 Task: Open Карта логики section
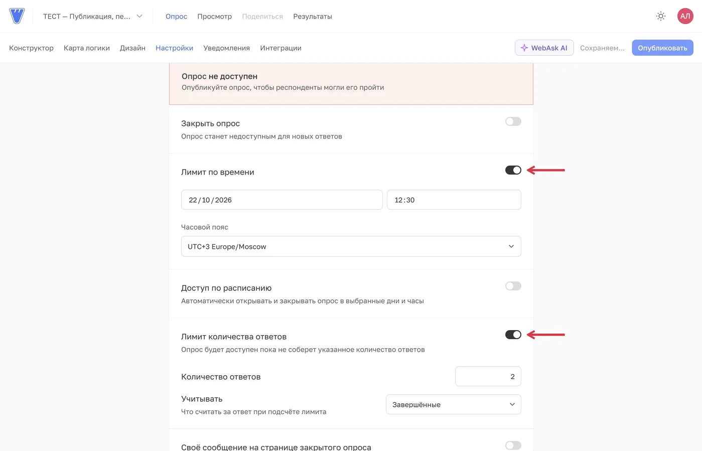pyautogui.click(x=87, y=48)
